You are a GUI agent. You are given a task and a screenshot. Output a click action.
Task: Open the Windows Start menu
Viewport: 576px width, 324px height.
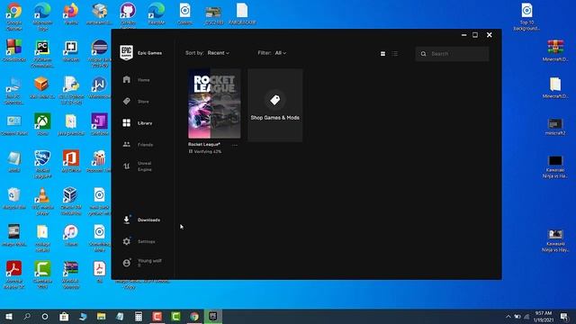(x=9, y=316)
